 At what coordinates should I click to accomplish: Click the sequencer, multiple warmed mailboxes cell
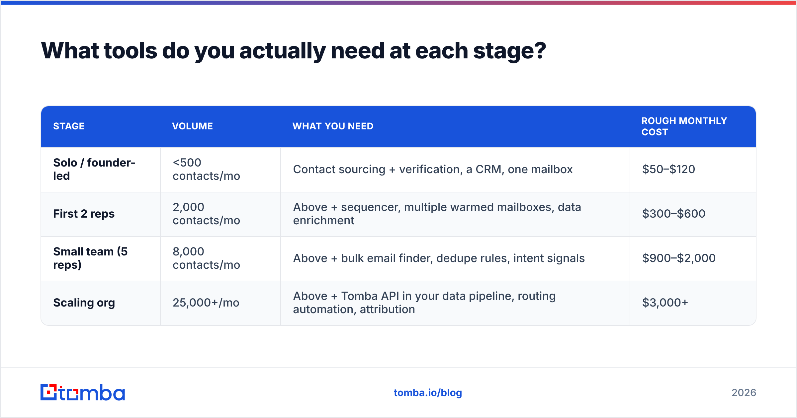455,214
